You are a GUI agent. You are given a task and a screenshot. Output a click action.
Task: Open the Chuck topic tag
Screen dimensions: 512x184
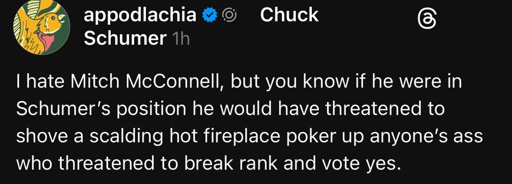click(289, 16)
